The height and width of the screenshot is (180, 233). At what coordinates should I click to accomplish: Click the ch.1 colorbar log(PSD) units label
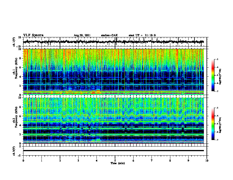[220, 77]
